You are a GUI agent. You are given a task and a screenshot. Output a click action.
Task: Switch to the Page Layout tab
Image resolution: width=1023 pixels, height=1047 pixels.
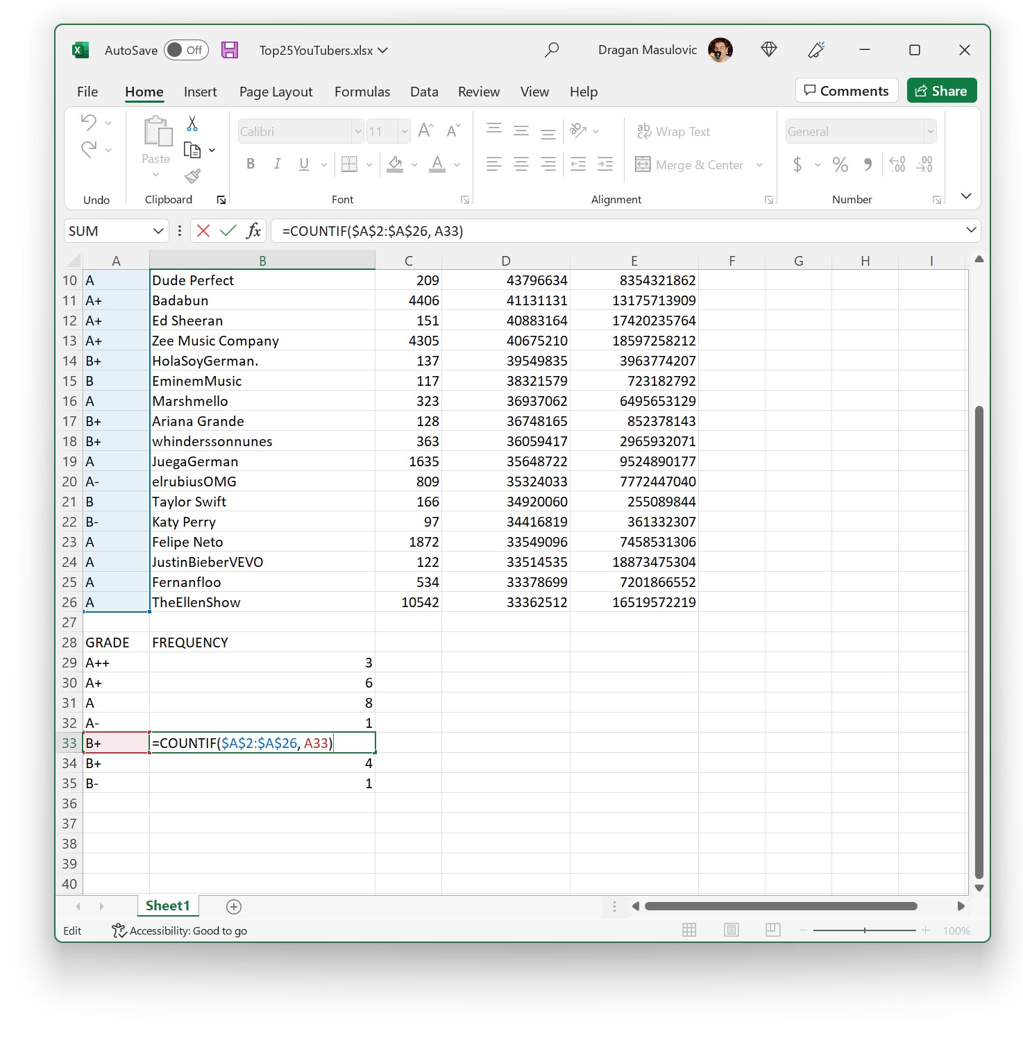click(x=276, y=92)
